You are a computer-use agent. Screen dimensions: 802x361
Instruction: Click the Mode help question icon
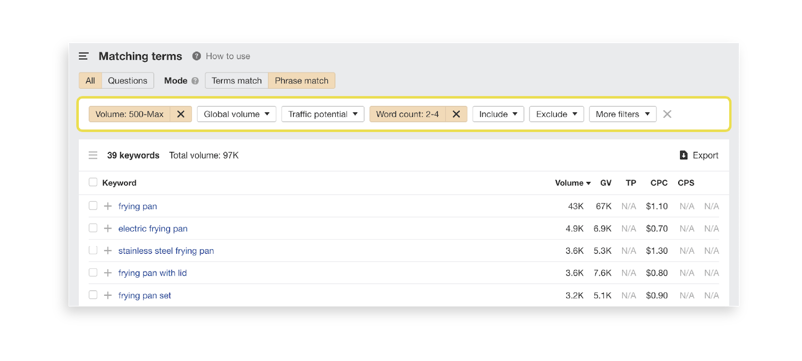point(195,81)
